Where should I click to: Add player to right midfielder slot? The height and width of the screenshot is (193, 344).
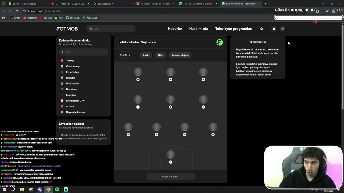[203, 107]
